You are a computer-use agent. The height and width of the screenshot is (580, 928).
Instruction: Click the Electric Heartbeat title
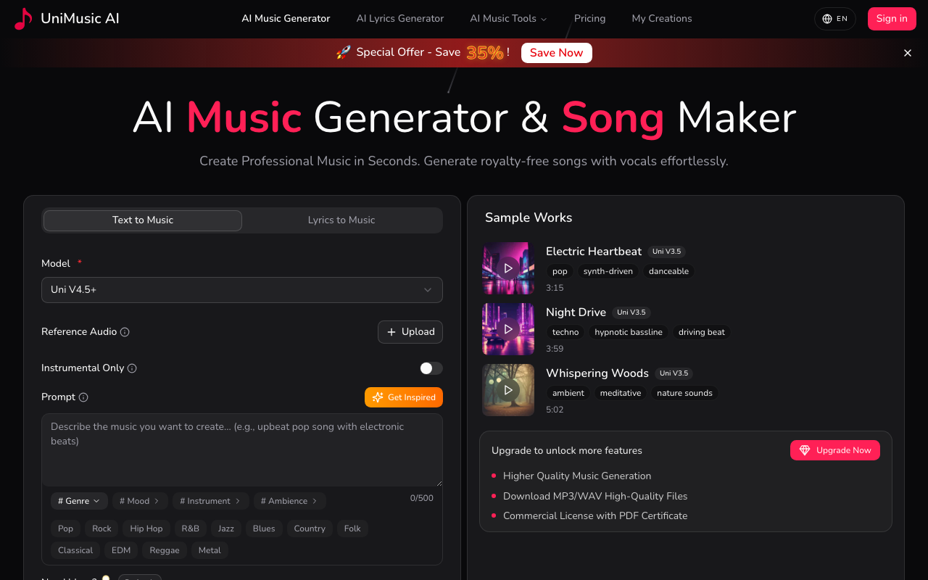(x=594, y=252)
